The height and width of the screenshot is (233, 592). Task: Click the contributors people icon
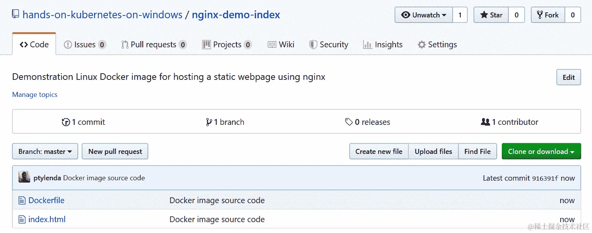[485, 122]
